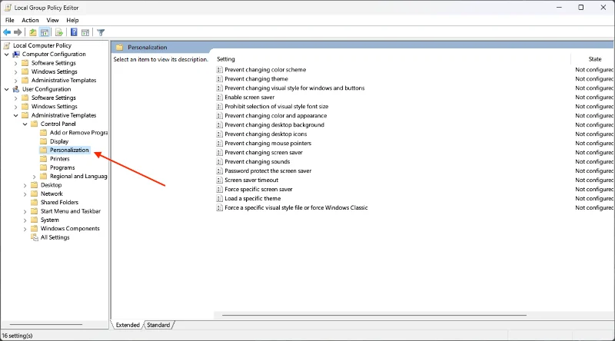Click the Local Group Policy Editor title icon
The height and width of the screenshot is (341, 615).
coord(8,8)
